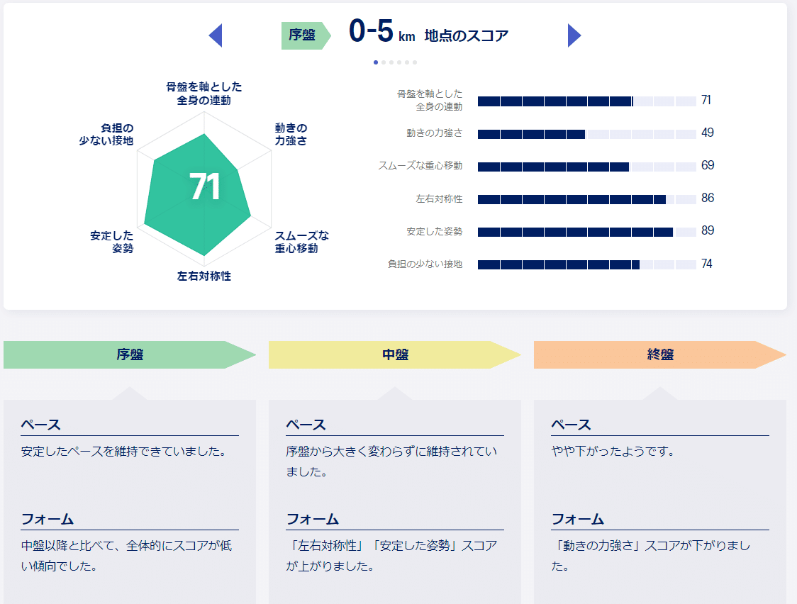
Task: Select the first active pagination dot
Action: coord(376,62)
